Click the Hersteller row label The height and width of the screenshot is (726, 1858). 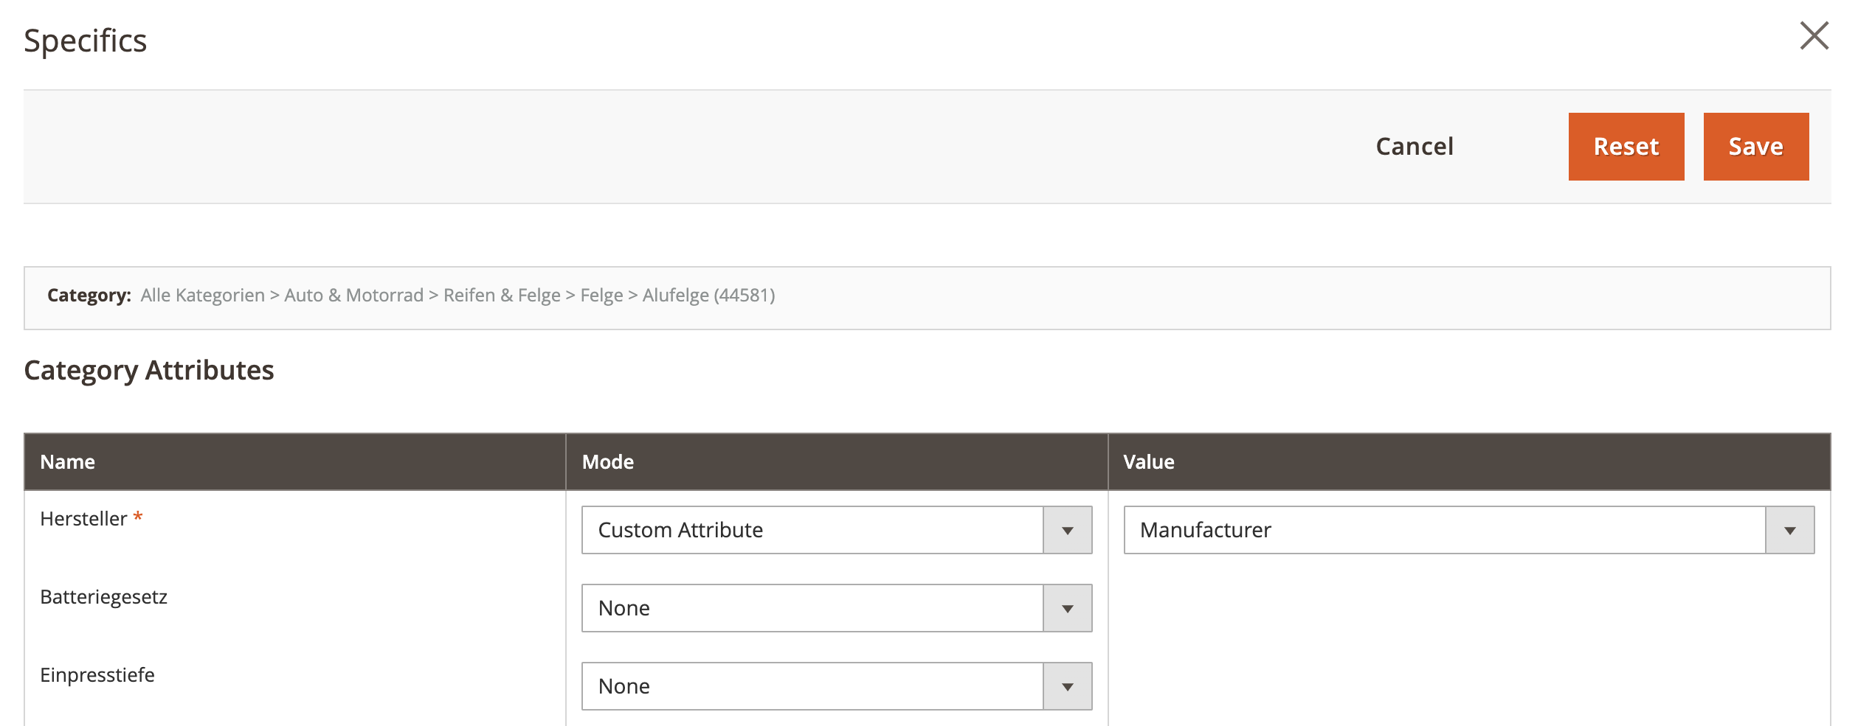83,517
